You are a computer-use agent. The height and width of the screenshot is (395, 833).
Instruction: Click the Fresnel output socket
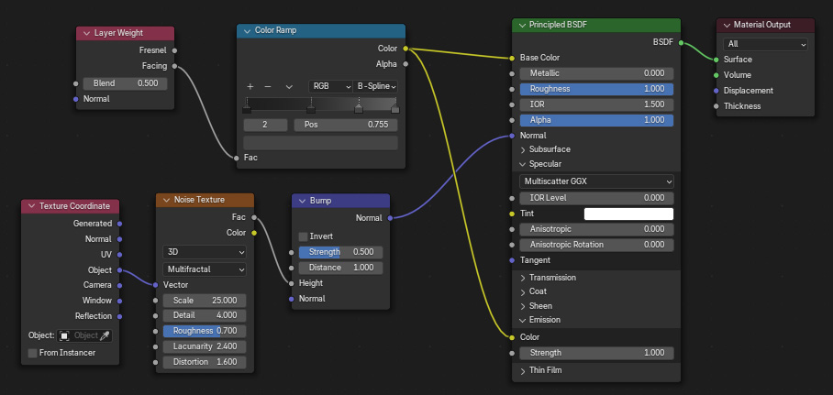(174, 50)
